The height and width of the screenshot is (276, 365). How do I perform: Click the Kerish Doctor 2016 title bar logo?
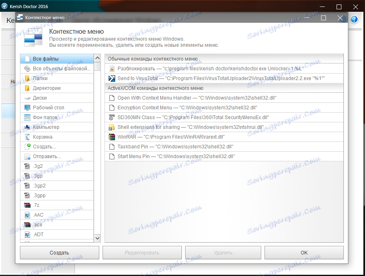pos(4,6)
